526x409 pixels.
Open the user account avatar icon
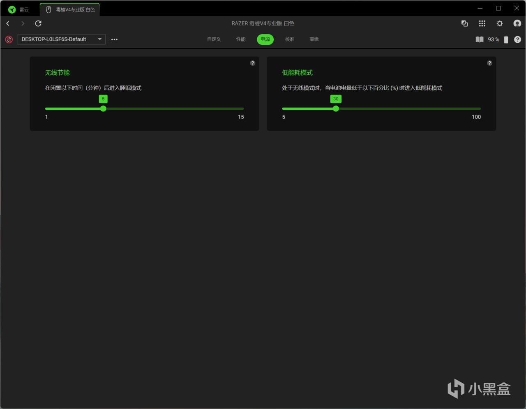pos(517,23)
